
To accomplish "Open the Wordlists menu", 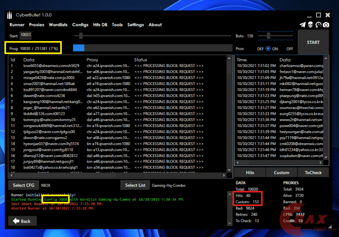I will point(58,25).
